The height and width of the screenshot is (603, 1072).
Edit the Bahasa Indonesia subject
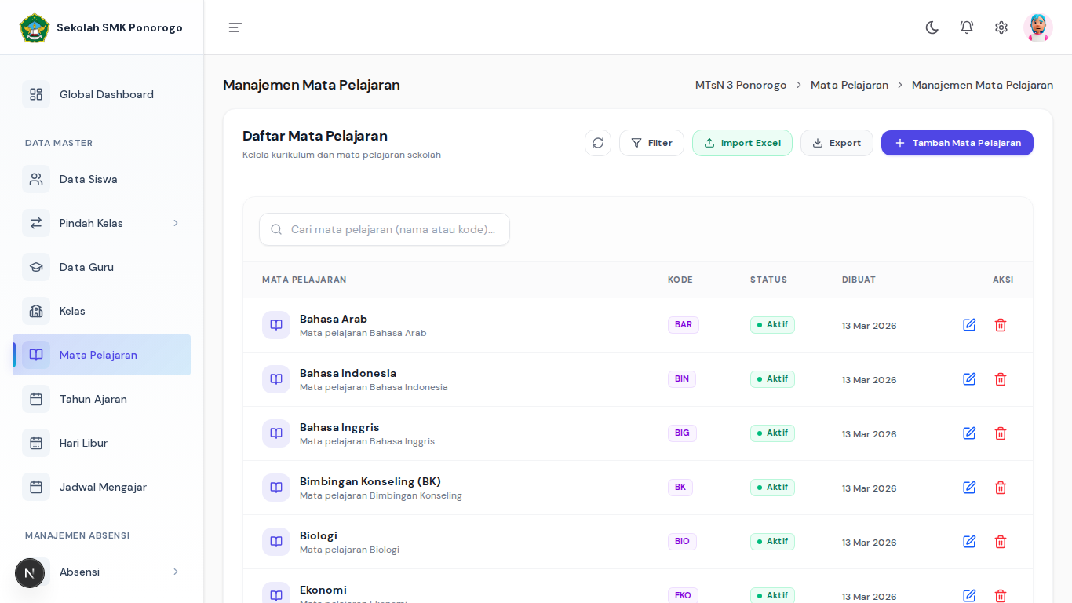pos(969,379)
